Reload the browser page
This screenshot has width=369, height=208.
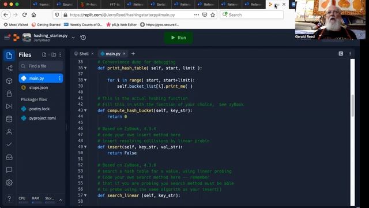(24, 15)
